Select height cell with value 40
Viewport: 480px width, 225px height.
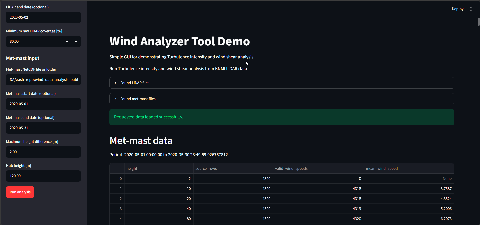[159, 209]
